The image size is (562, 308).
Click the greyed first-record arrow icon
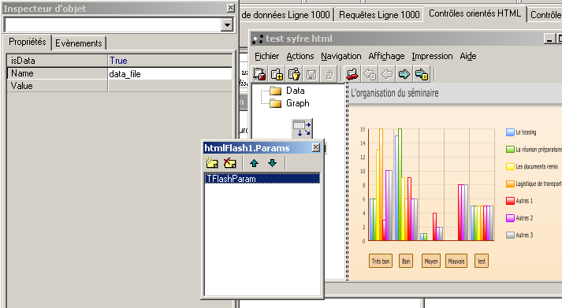[369, 74]
